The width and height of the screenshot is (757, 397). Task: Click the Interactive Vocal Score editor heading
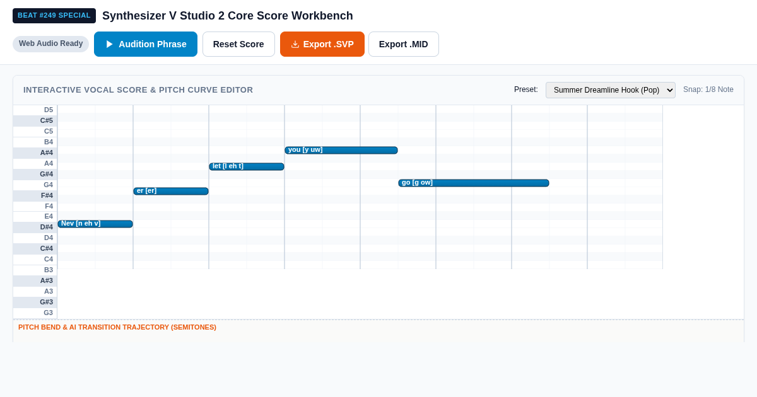point(138,90)
